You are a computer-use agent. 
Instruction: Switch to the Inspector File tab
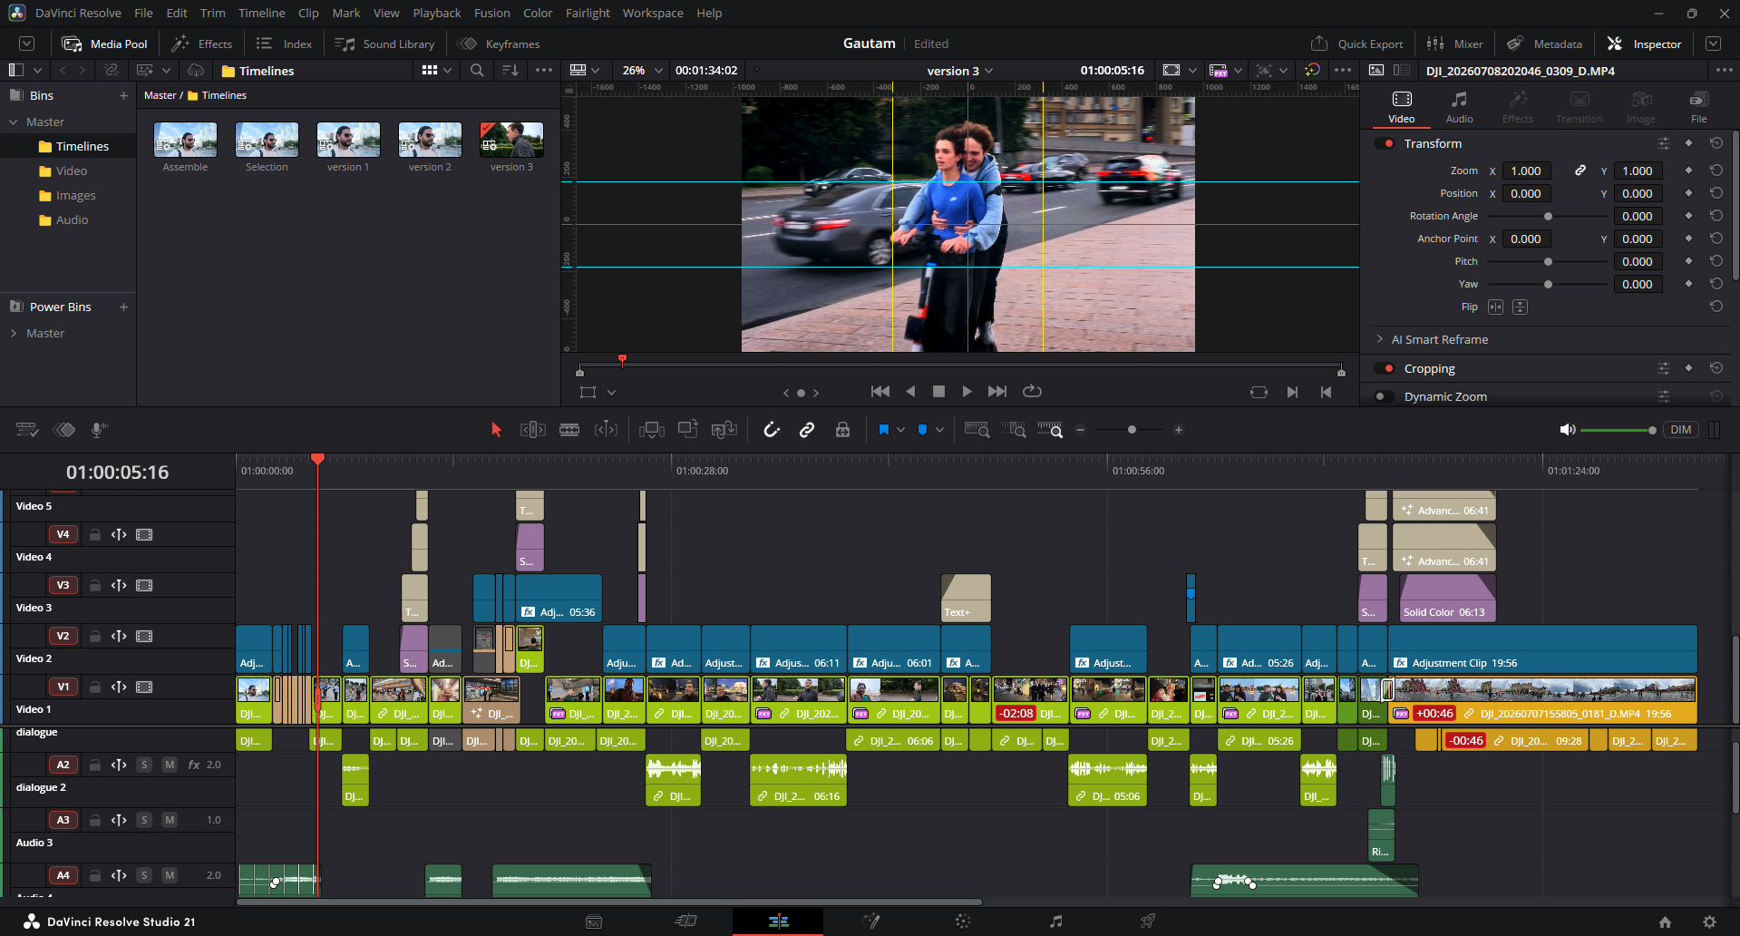(1698, 106)
